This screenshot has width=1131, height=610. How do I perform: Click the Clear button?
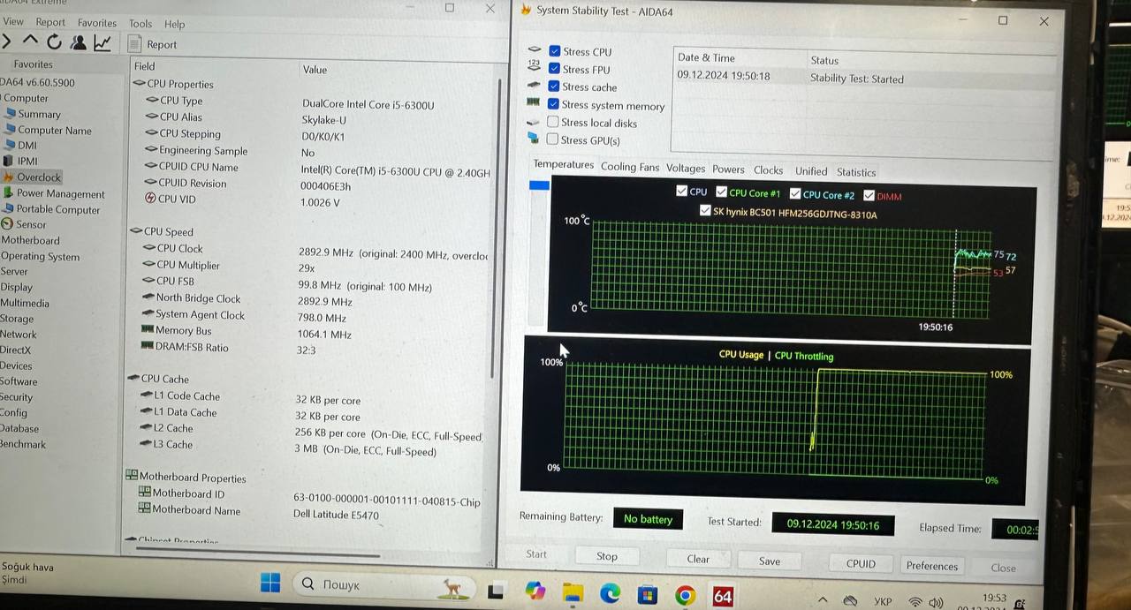[698, 559]
